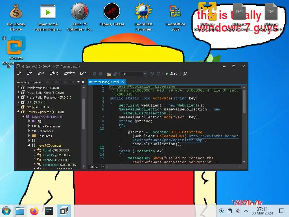
Task: Select the References tree item
Action: (x=45, y=131)
